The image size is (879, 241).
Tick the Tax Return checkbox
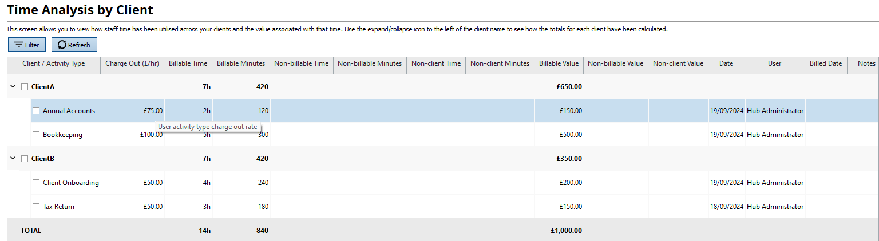[x=36, y=207]
